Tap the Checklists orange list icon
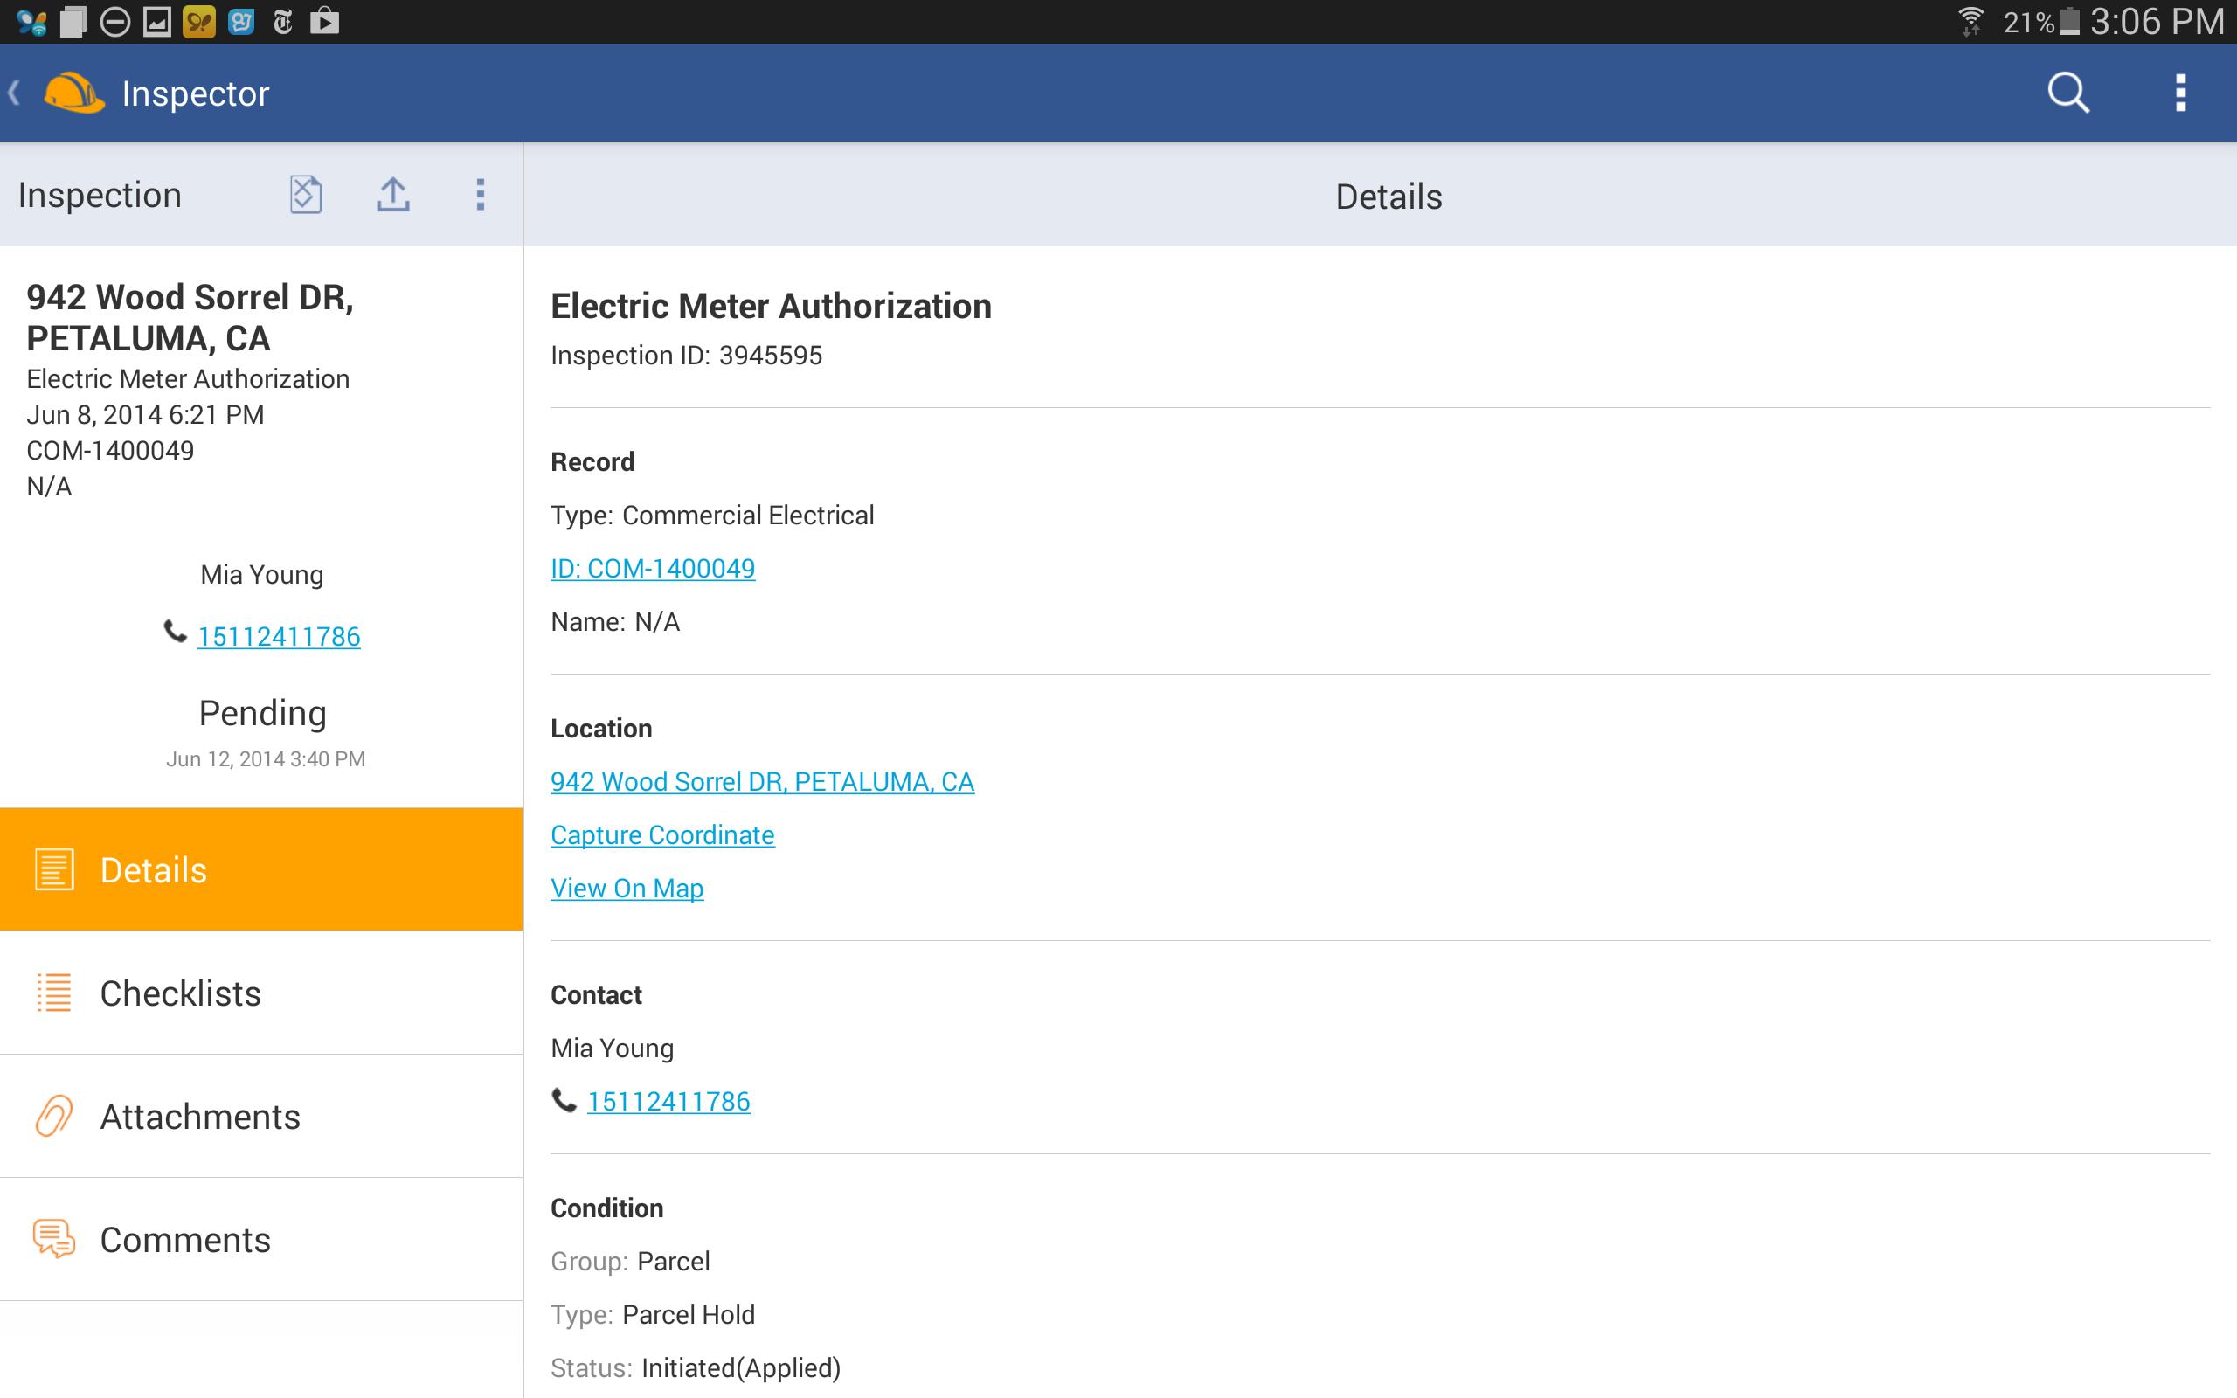This screenshot has width=2237, height=1398. (x=53, y=993)
